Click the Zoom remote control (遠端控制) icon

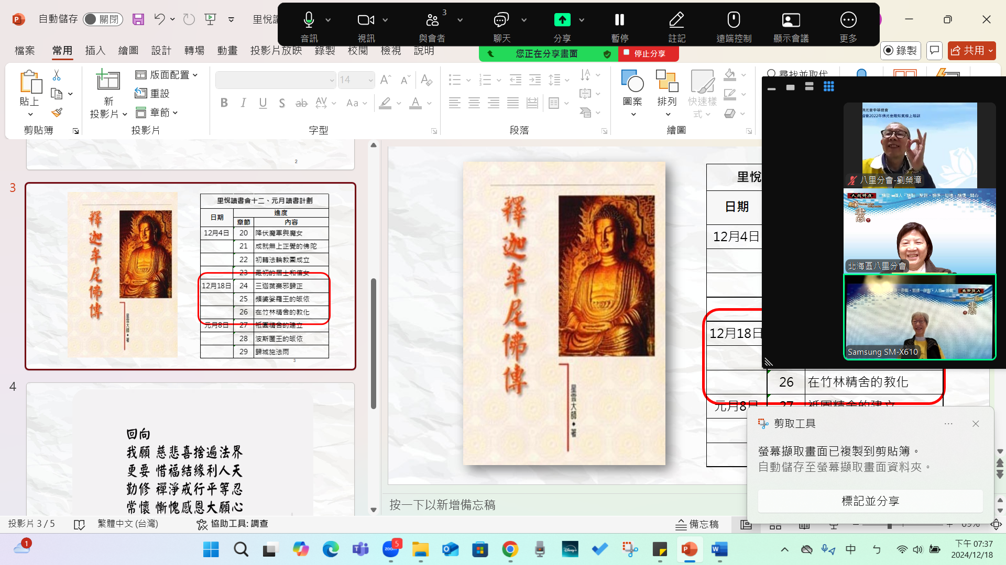734,20
